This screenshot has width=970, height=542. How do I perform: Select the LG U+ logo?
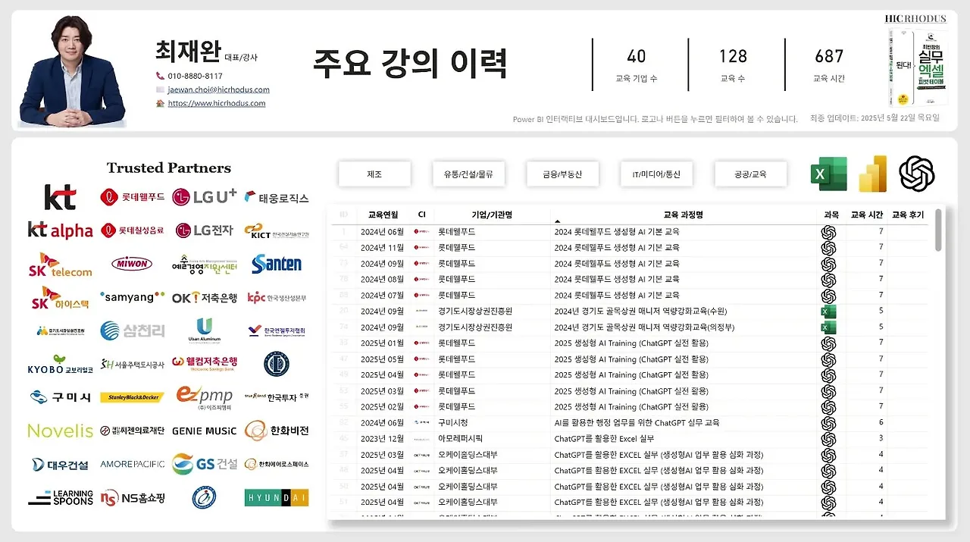tap(205, 197)
